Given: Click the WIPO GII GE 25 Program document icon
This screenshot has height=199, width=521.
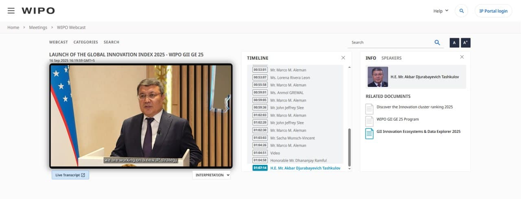Looking at the screenshot, I should click(369, 121).
